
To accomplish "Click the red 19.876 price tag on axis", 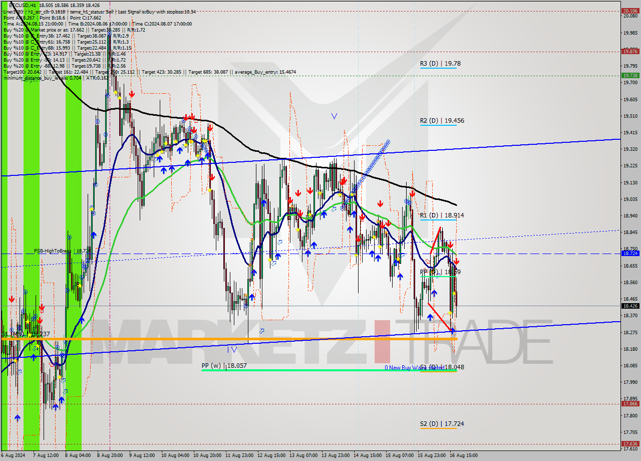I will coord(629,51).
